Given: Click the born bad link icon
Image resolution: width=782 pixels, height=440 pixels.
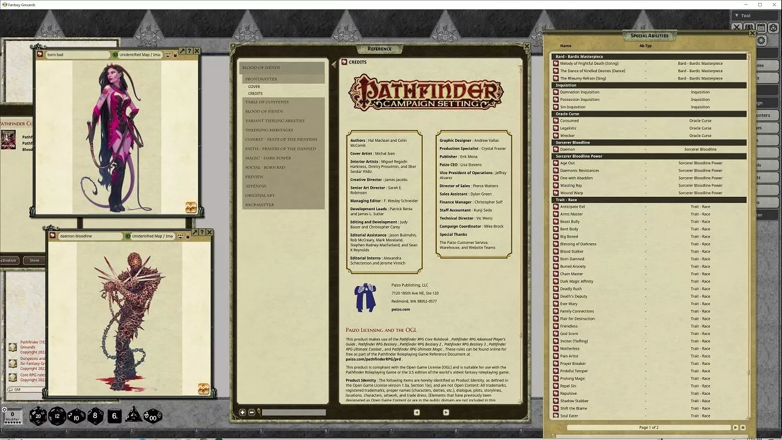Looking at the screenshot, I should 40,54.
